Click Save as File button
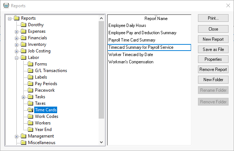 coord(213,49)
